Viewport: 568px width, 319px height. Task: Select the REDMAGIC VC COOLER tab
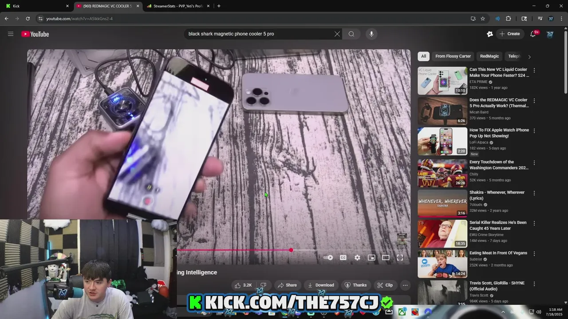[108, 6]
